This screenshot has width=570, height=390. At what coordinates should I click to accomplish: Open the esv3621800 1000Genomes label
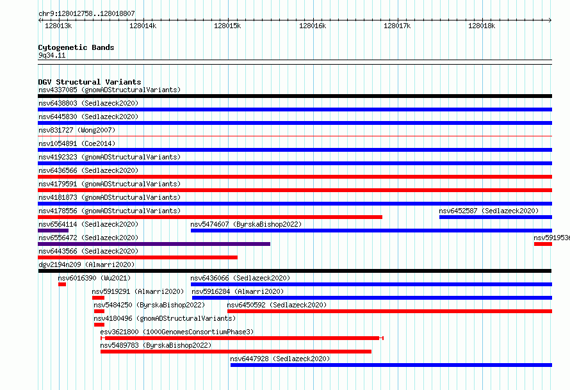coord(177,332)
